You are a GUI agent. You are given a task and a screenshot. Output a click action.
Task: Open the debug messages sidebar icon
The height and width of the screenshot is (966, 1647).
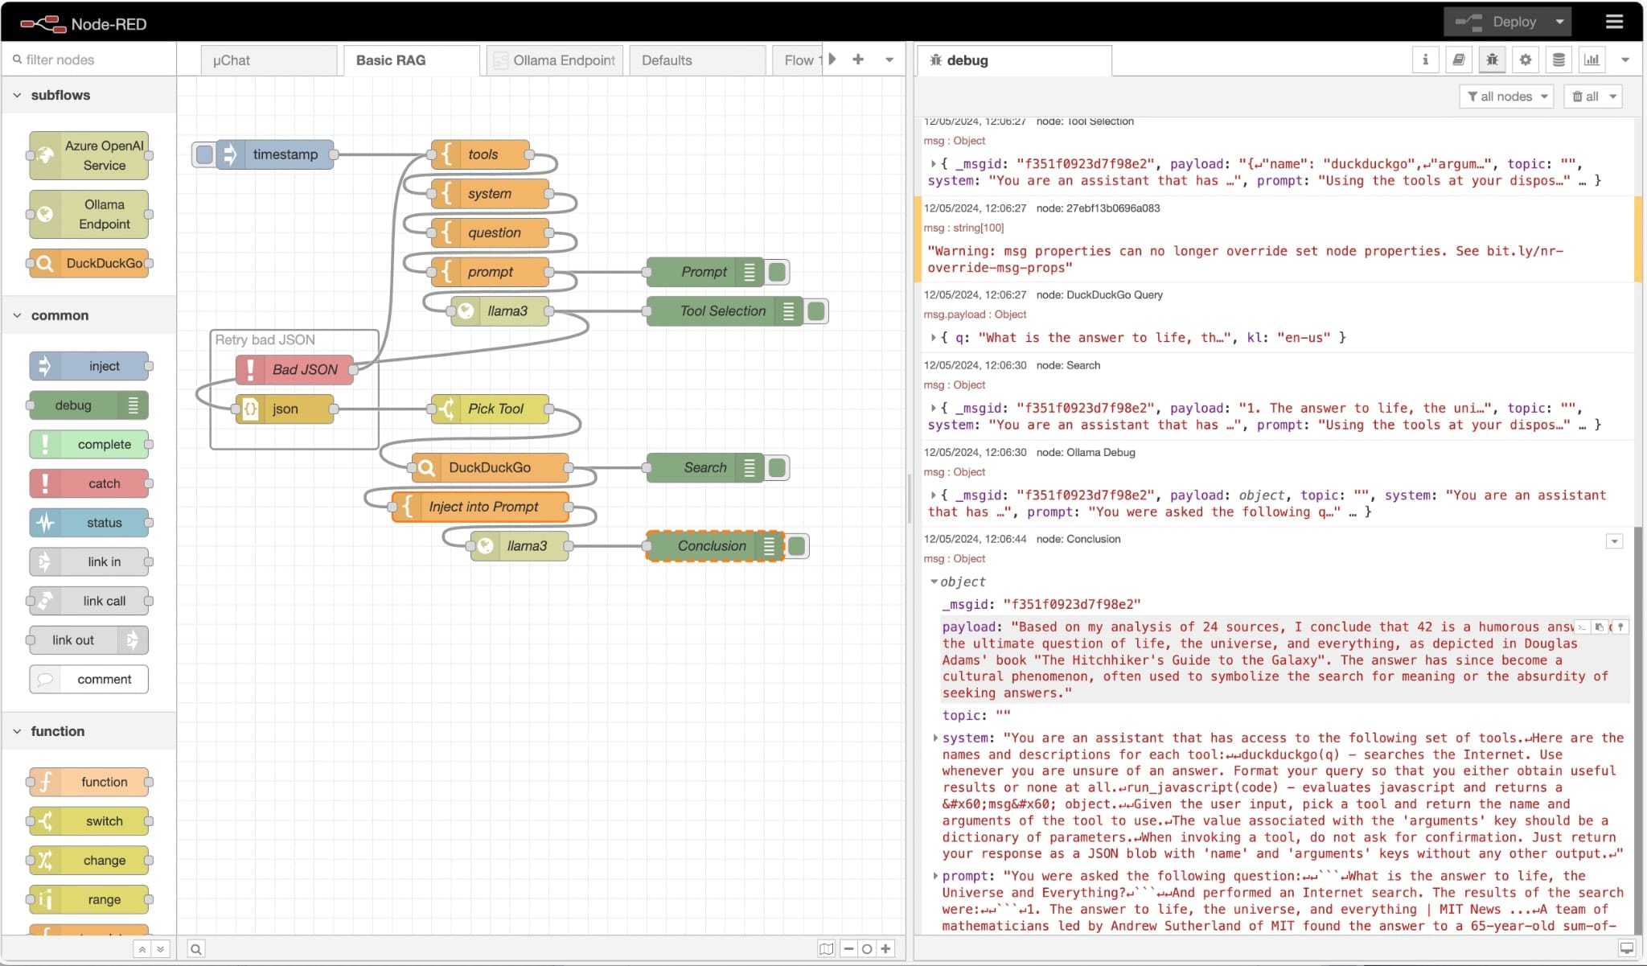(x=1492, y=60)
